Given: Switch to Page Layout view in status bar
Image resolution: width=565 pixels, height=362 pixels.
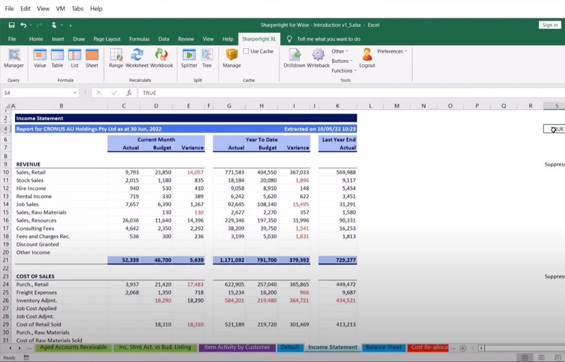Looking at the screenshot, I should click(541, 358).
